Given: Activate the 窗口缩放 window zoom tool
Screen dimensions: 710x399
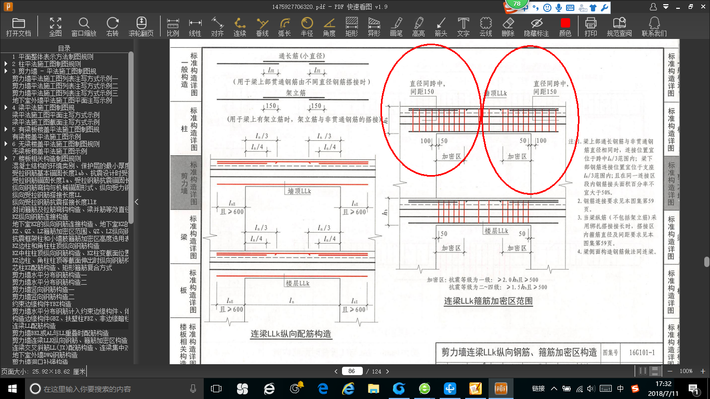Looking at the screenshot, I should coord(84,26).
